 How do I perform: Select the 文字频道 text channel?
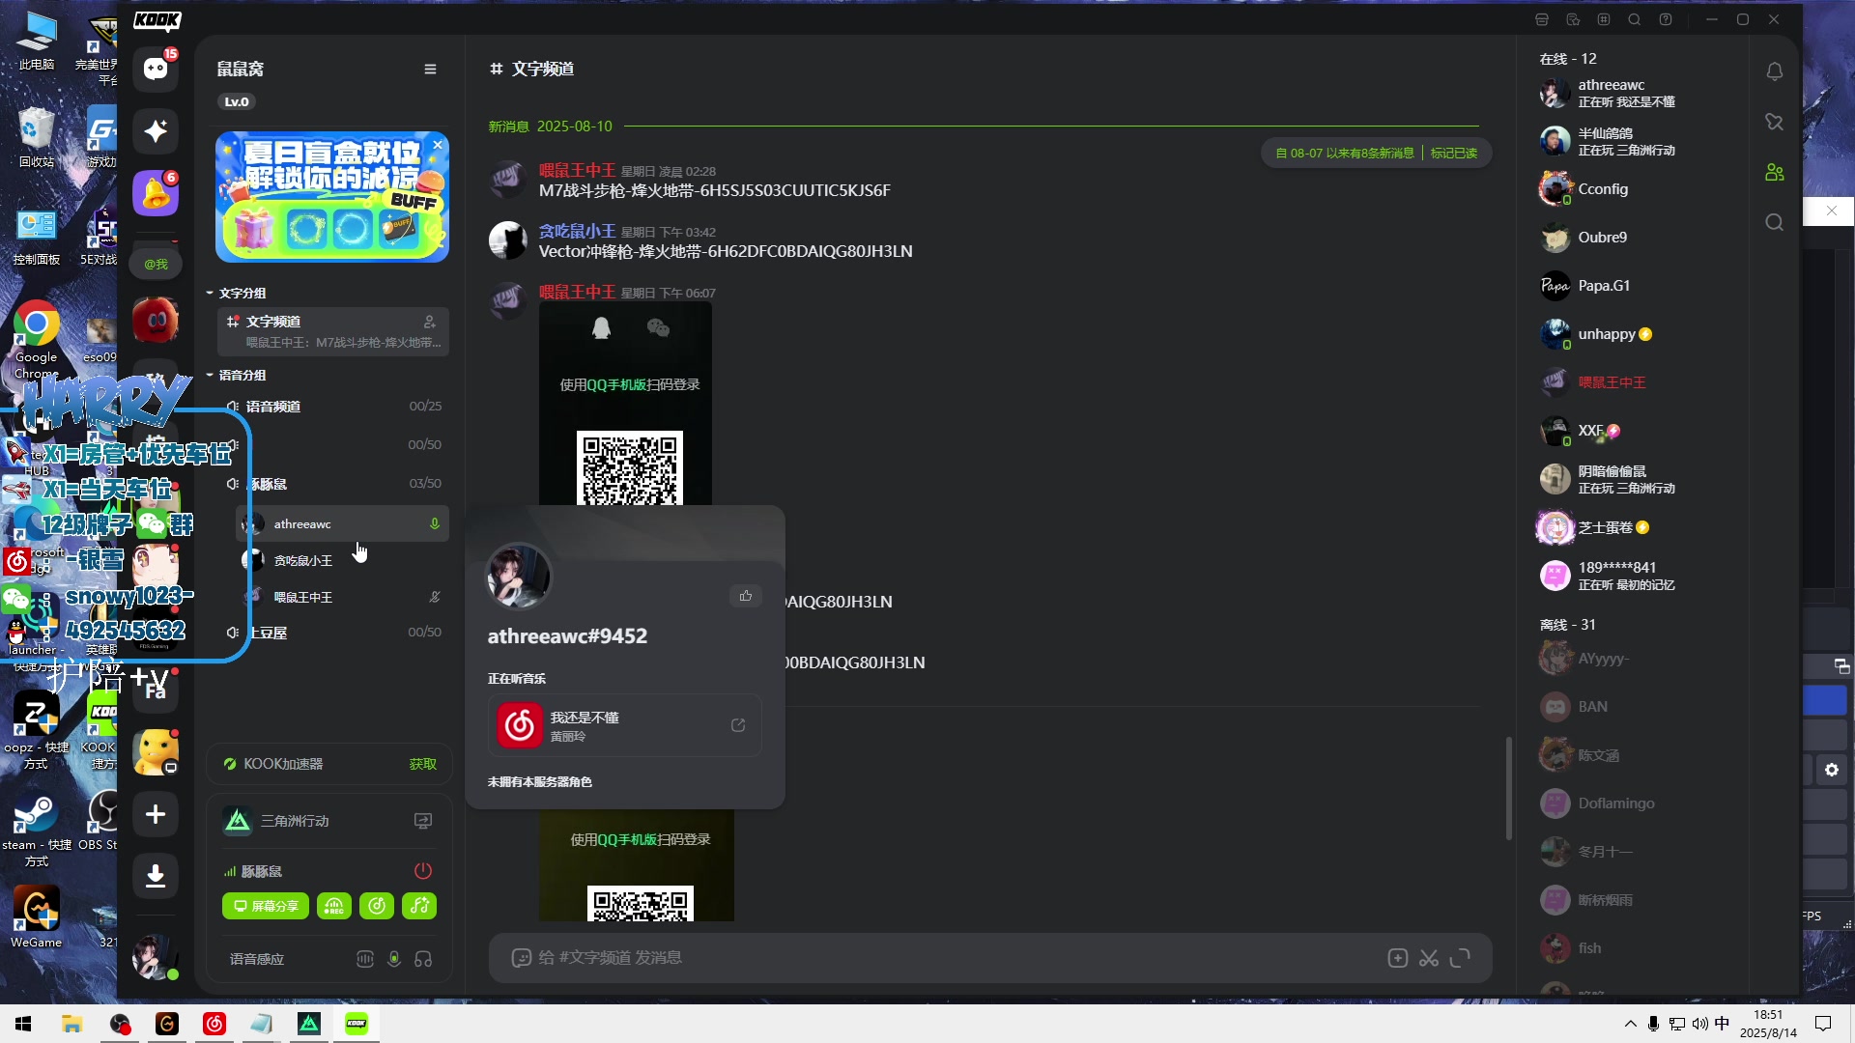click(333, 331)
